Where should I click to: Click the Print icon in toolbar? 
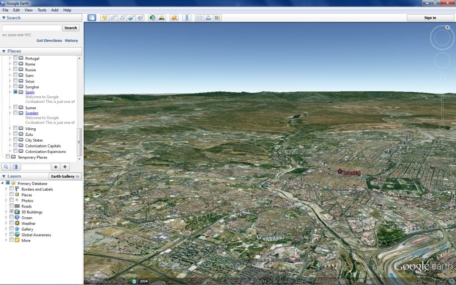208,18
